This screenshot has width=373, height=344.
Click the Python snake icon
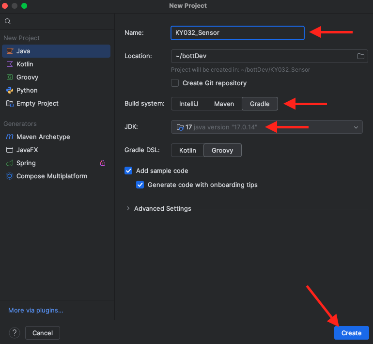[10, 90]
